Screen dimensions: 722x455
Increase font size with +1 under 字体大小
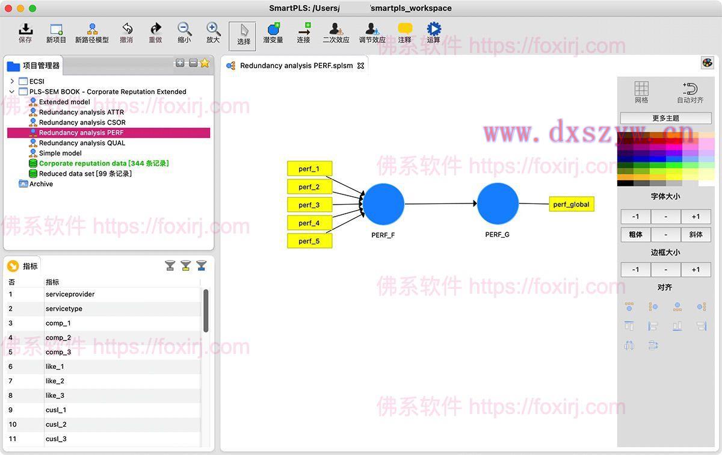(x=696, y=217)
